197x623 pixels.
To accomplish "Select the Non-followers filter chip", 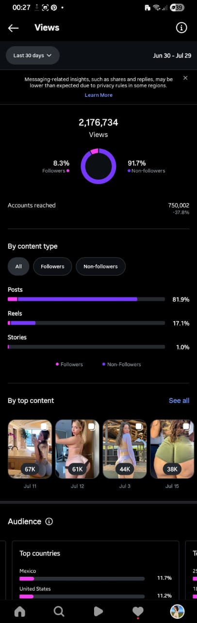I will pyautogui.click(x=100, y=266).
